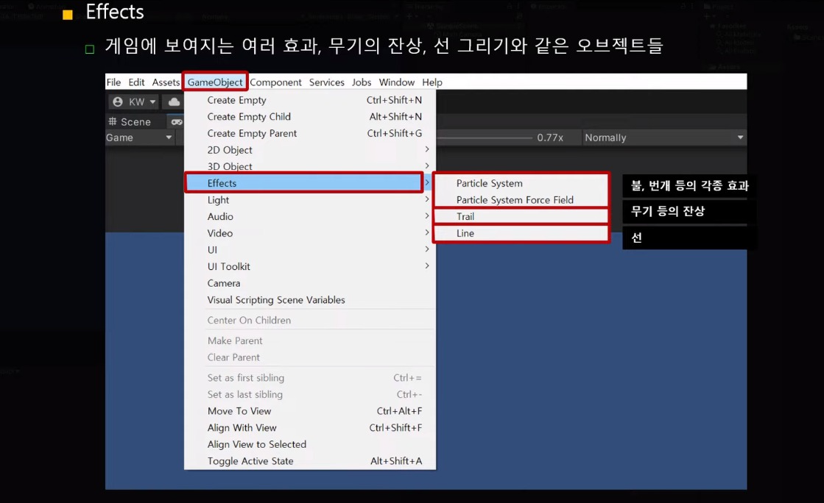Open the Jobs menu
Screen dimensions: 824x503
pyautogui.click(x=362, y=82)
